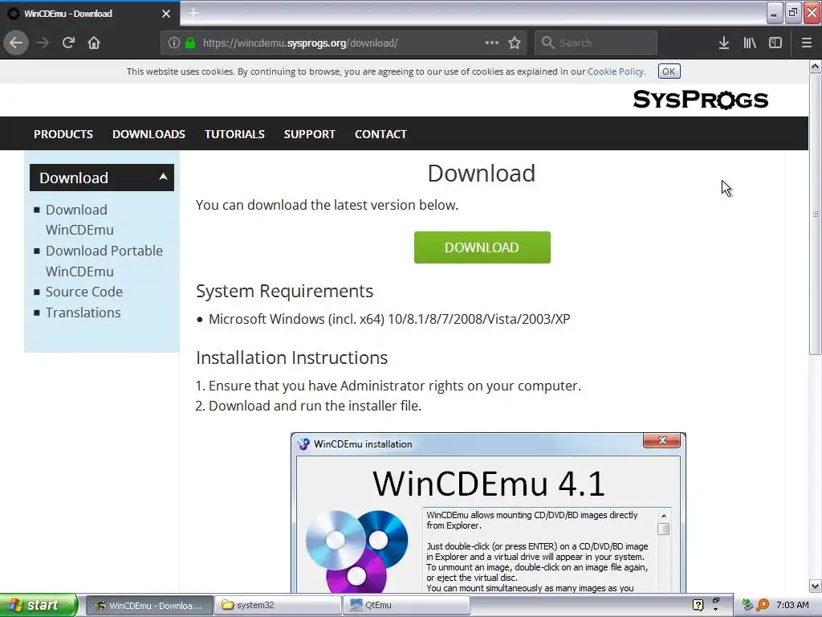Screen dimensions: 822x617
Task: Open Download WinCDEmu sidebar link
Action: click(79, 220)
